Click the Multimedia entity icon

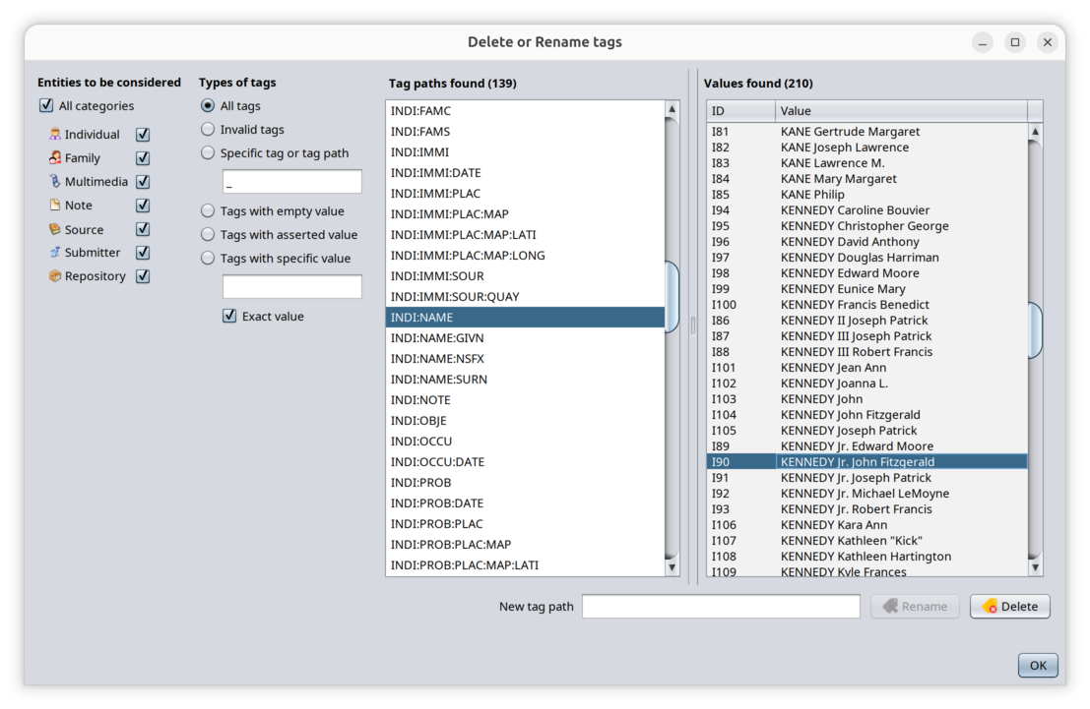55,182
